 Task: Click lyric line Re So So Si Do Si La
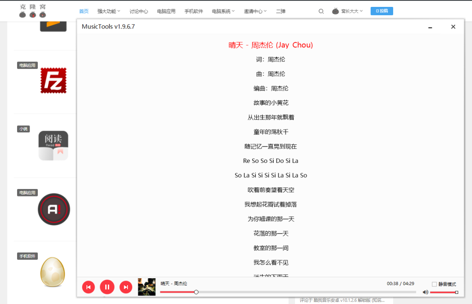pos(271,161)
